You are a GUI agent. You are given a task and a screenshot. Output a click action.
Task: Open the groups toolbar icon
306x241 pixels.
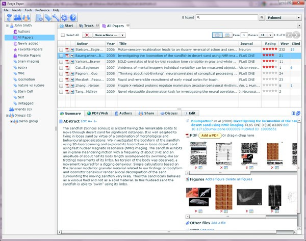pyautogui.click(x=26, y=17)
